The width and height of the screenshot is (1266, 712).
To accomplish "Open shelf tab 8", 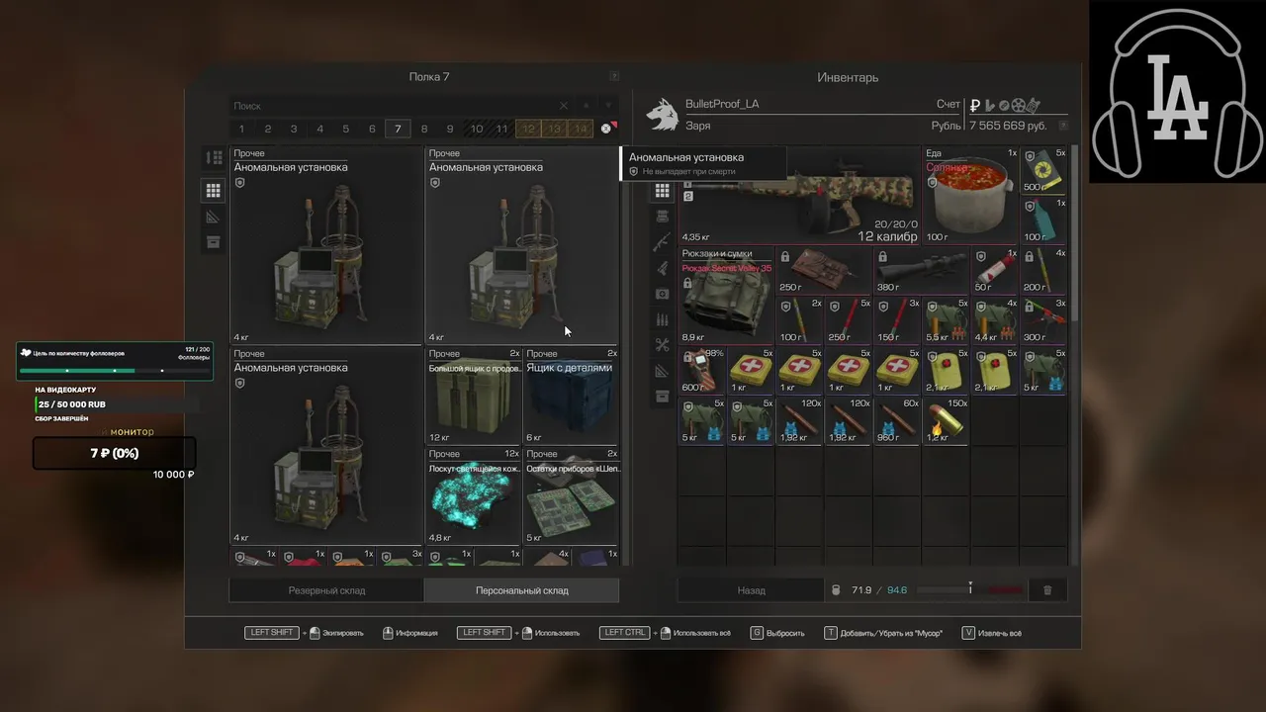I will pyautogui.click(x=424, y=129).
